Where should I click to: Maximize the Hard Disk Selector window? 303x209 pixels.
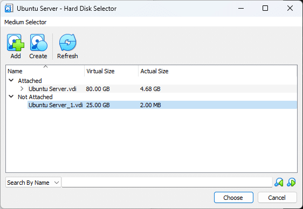click(265, 8)
